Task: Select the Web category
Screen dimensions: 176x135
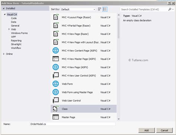Action: pos(13,29)
